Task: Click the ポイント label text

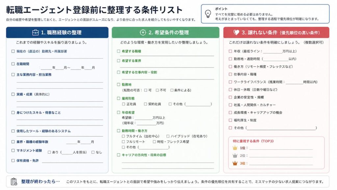Action: 221,9
